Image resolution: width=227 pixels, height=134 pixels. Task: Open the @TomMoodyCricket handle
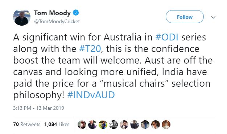coord(57,22)
